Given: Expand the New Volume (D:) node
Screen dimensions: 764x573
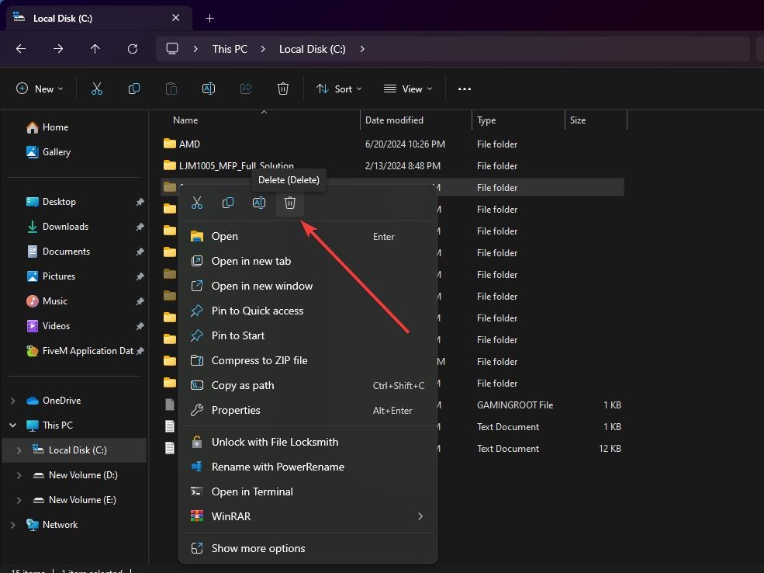Looking at the screenshot, I should point(19,475).
